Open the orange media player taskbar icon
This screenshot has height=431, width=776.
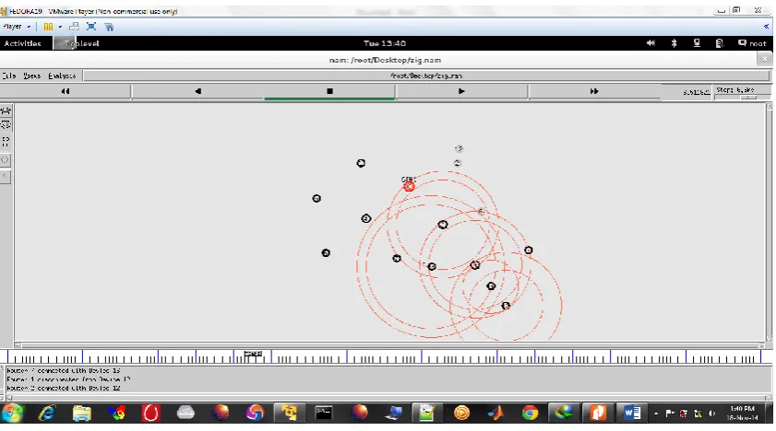pyautogui.click(x=461, y=413)
